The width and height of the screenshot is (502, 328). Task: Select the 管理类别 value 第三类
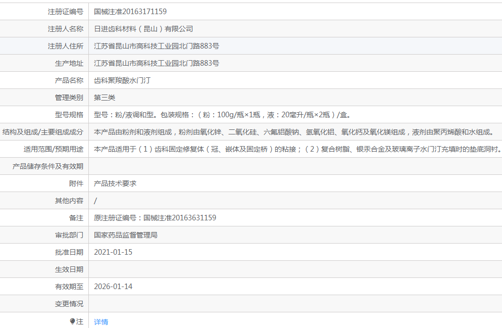(x=105, y=97)
